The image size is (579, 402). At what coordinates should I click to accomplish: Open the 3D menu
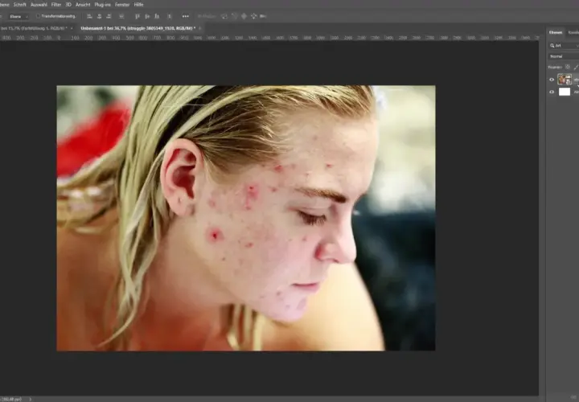click(68, 5)
